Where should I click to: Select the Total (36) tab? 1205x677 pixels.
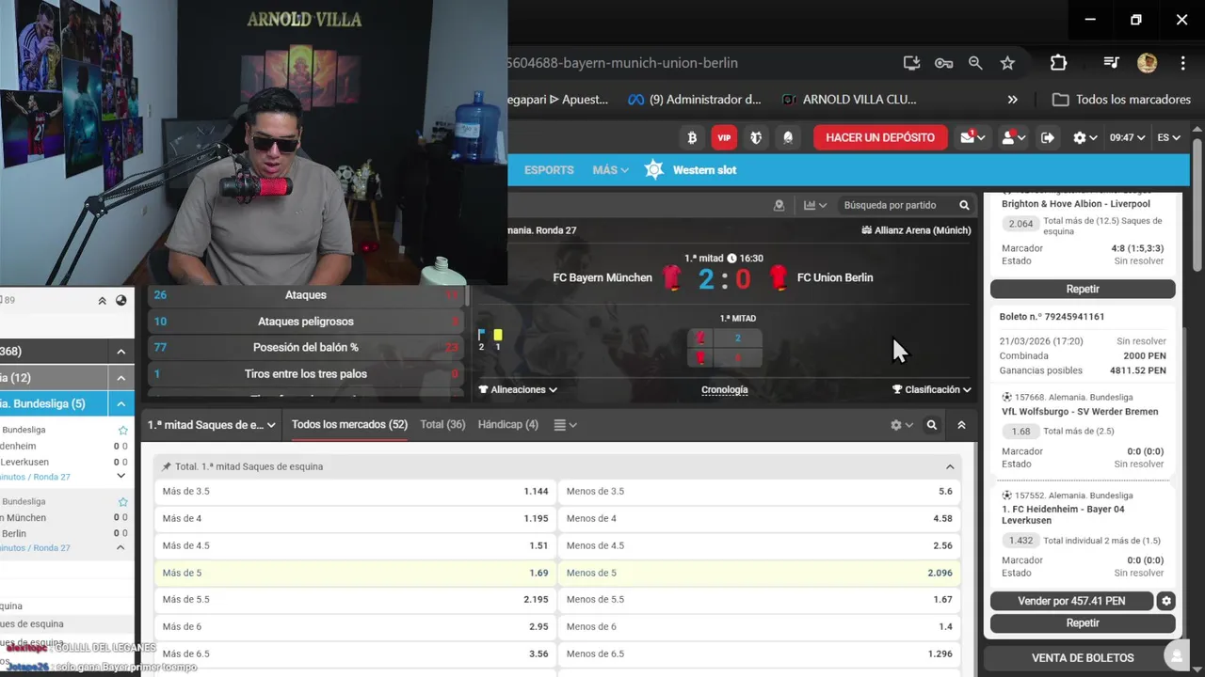[x=442, y=425]
